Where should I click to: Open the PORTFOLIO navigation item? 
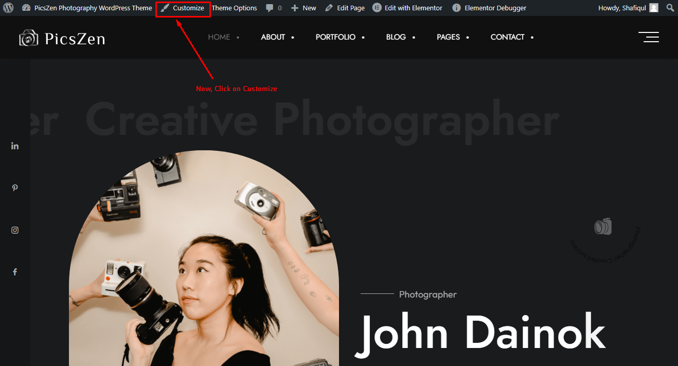point(335,37)
